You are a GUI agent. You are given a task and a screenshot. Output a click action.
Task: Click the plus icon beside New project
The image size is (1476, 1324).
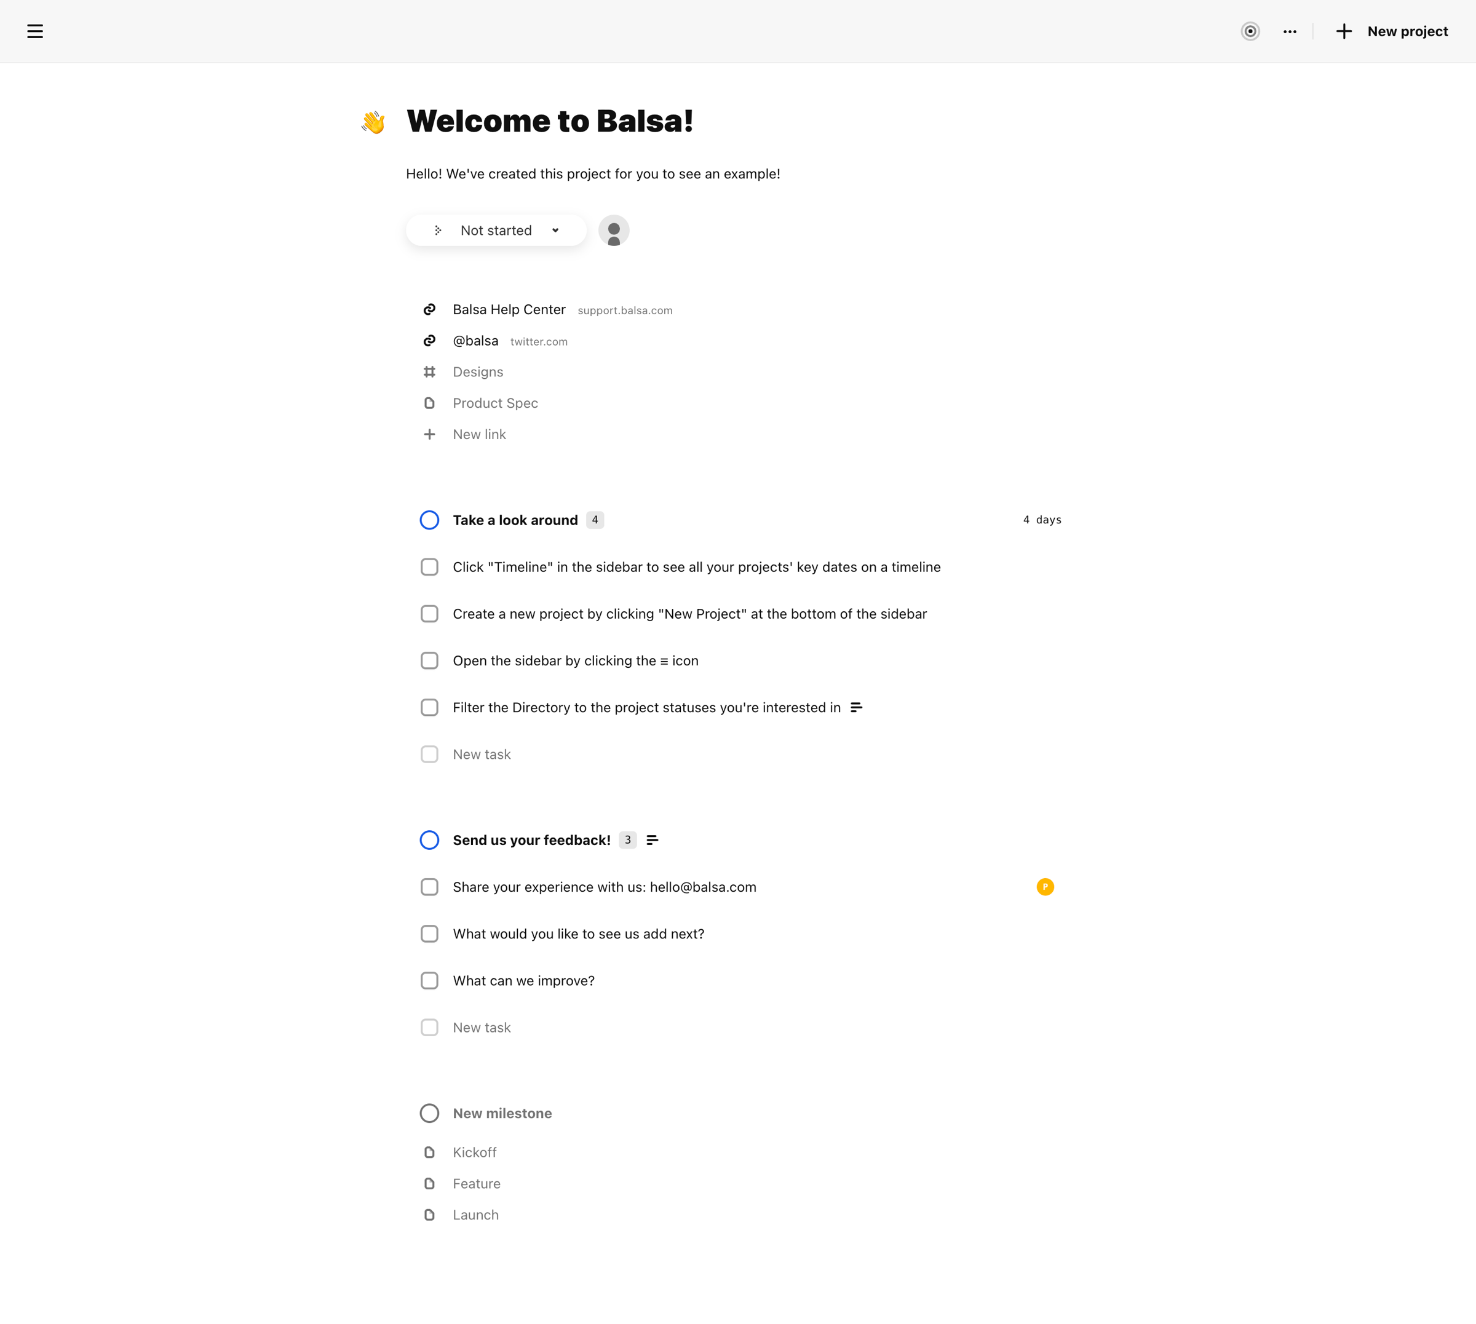[1344, 31]
